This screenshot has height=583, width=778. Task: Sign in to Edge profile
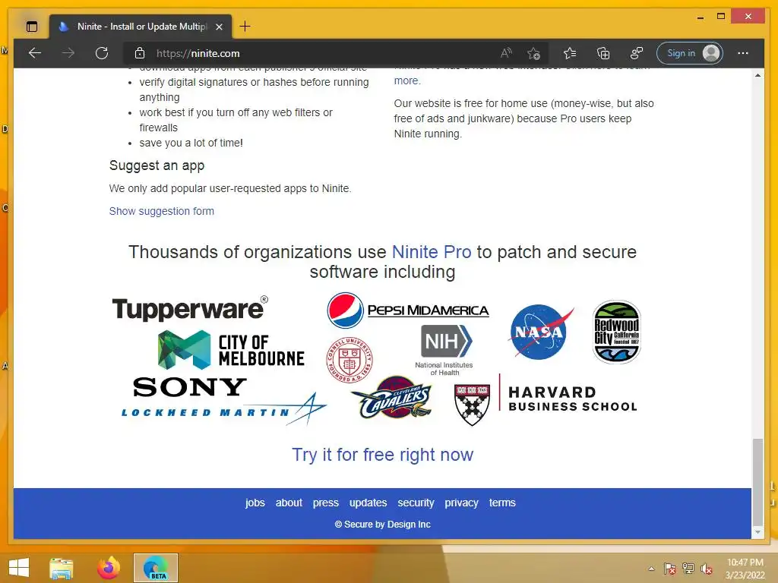tap(690, 53)
